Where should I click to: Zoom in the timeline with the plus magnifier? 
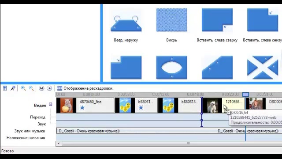(x=23, y=88)
